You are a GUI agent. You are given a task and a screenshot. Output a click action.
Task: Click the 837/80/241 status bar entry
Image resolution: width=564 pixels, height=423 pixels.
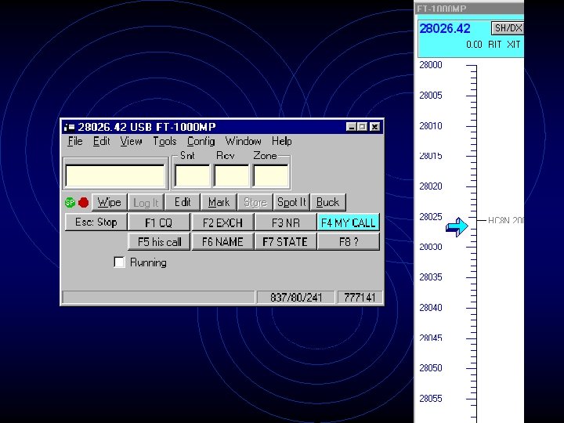(295, 298)
